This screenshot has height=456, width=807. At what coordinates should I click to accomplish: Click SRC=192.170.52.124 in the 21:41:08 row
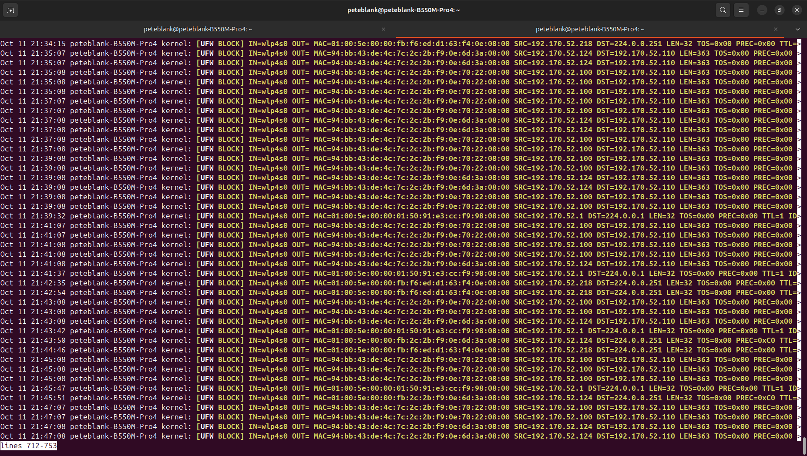pyautogui.click(x=553, y=264)
